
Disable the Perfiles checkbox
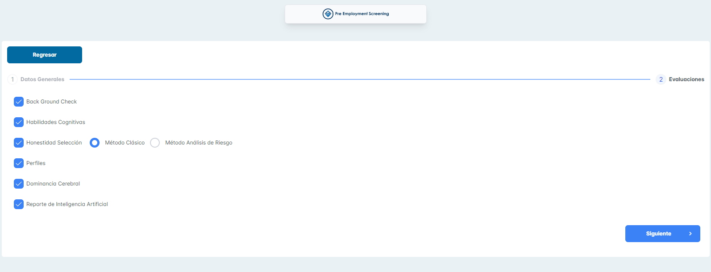click(x=19, y=163)
